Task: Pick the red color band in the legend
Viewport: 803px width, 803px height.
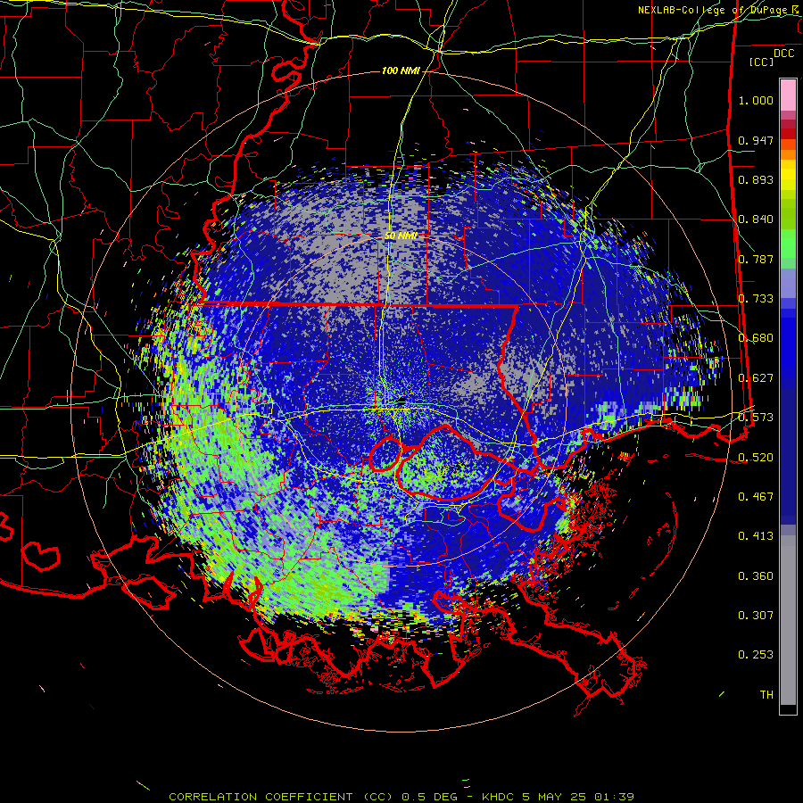Action: (x=788, y=133)
